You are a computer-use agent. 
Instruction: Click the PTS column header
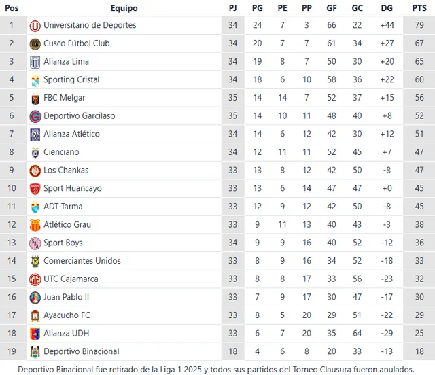pyautogui.click(x=419, y=8)
